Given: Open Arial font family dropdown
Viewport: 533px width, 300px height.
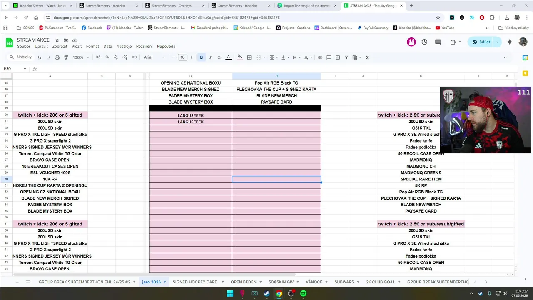Looking at the screenshot, I should click(x=154, y=57).
